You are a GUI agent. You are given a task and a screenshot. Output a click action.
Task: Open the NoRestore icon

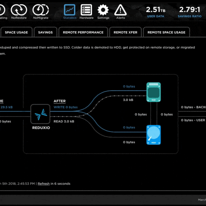pyautogui.click(x=19, y=10)
